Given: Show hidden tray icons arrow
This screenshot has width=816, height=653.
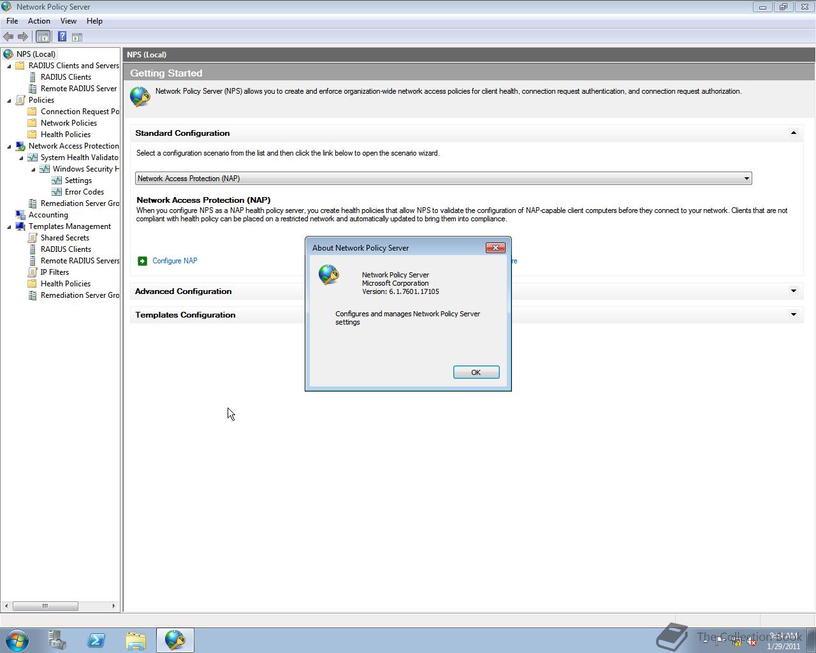Looking at the screenshot, I should click(705, 641).
